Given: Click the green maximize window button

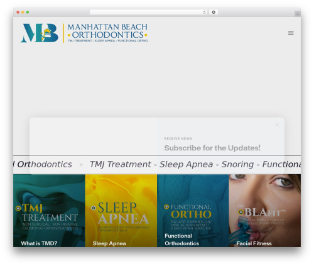Looking at the screenshot, I should coord(28,13).
